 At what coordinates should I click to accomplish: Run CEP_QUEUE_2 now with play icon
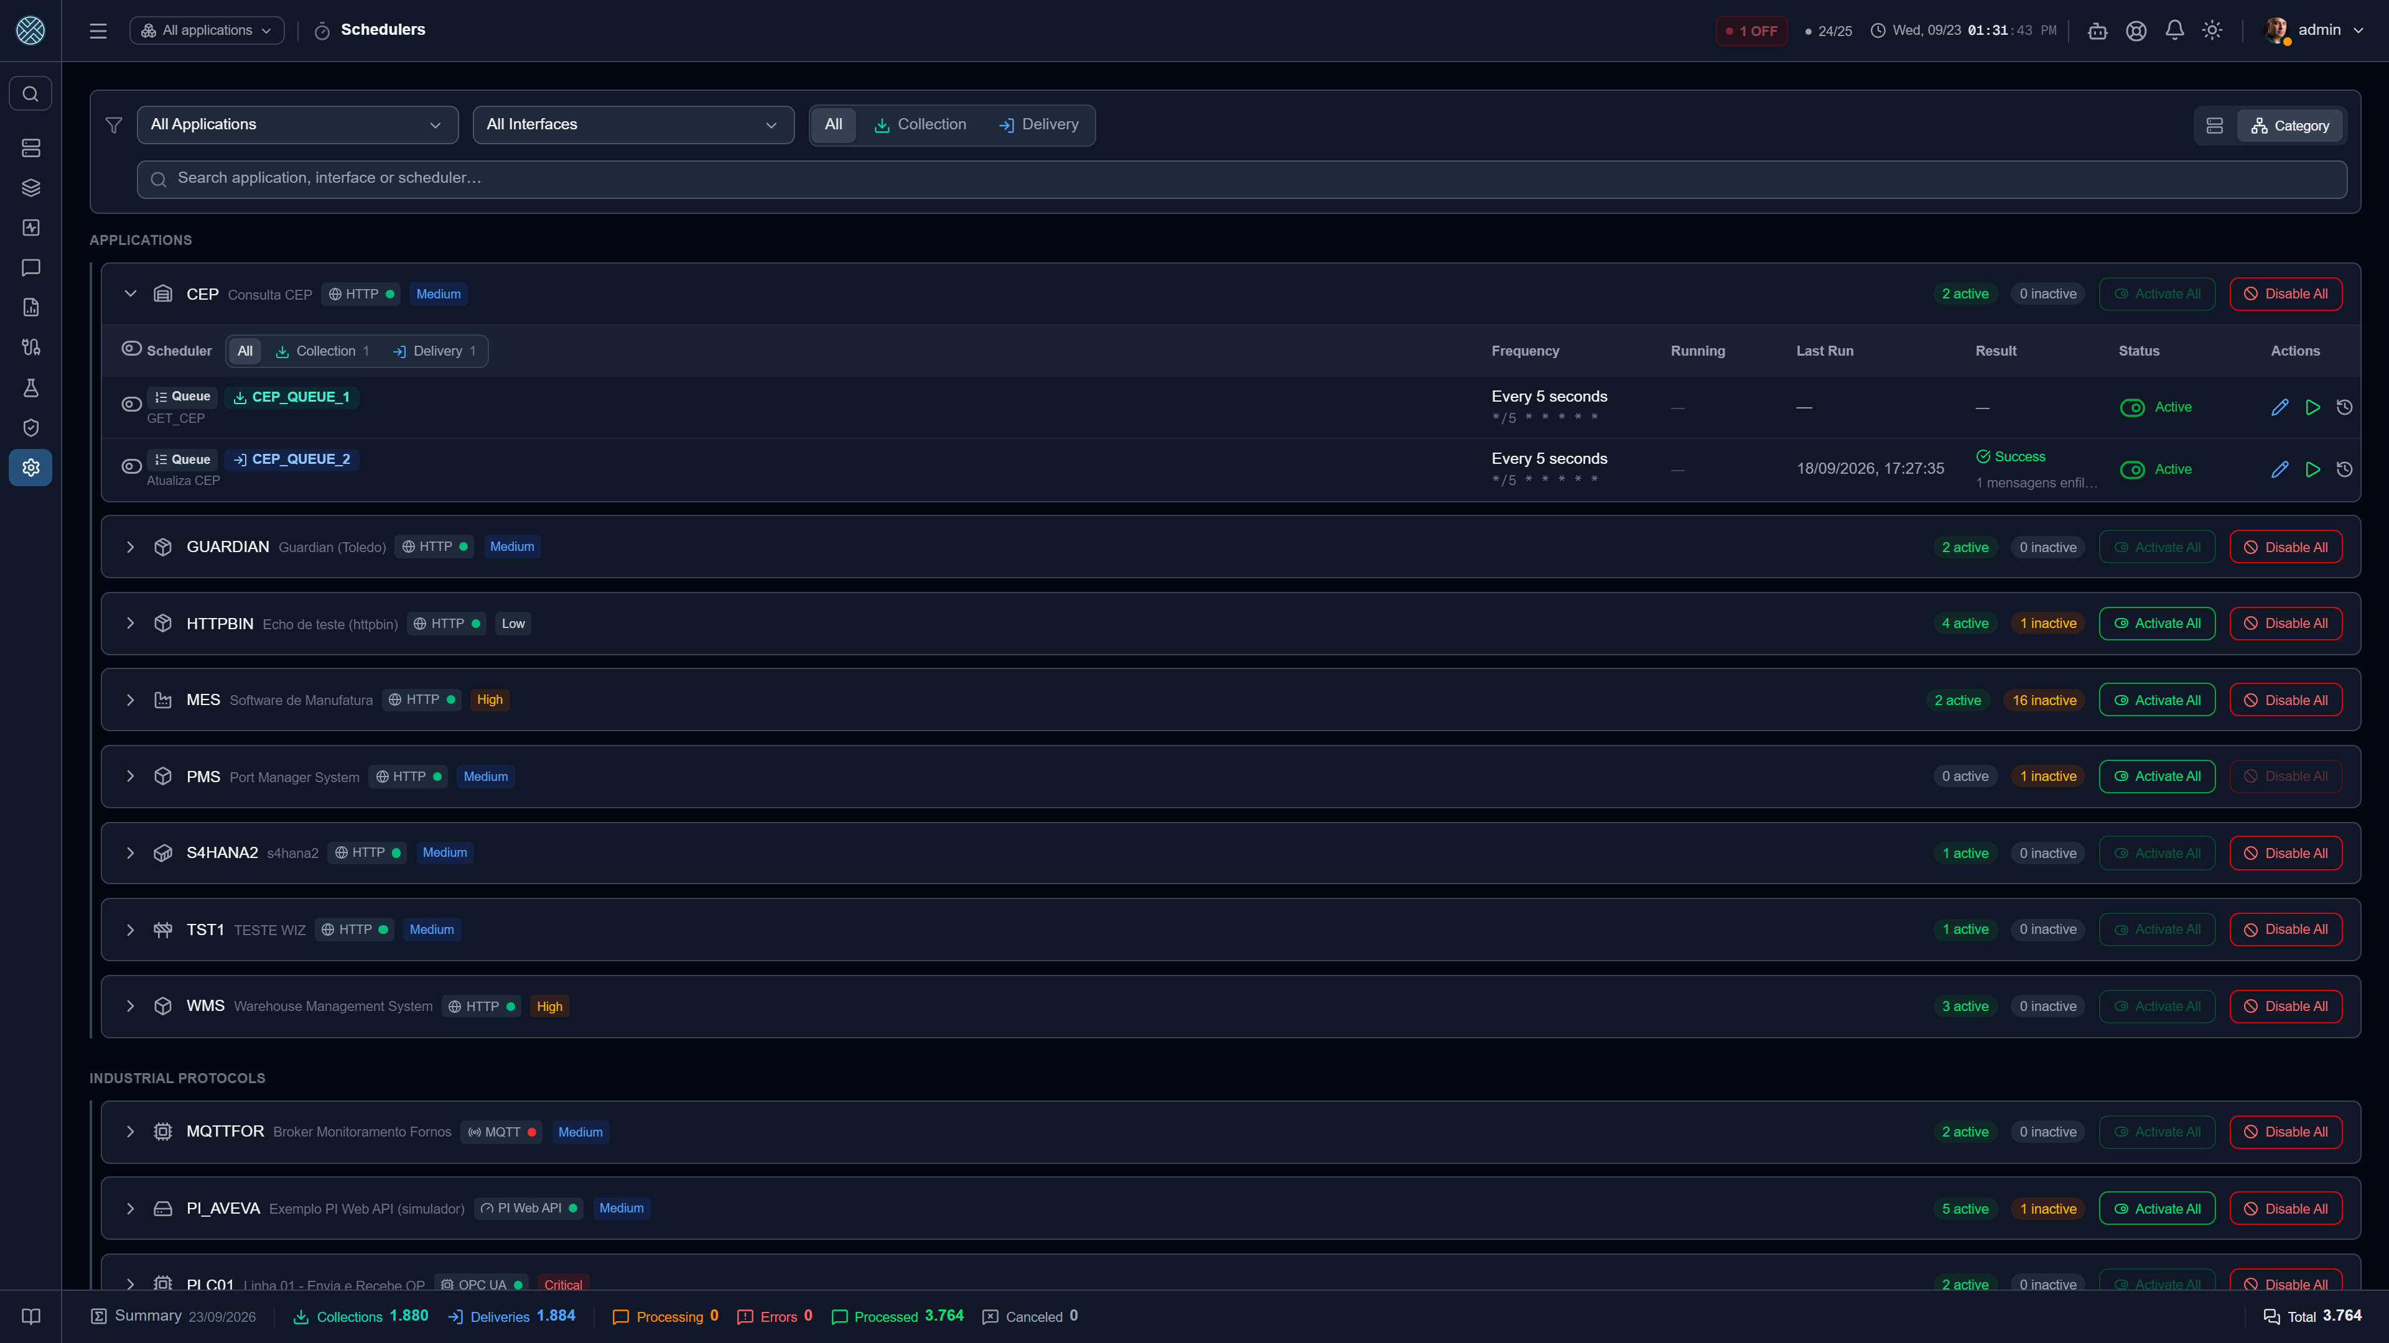click(x=2313, y=469)
